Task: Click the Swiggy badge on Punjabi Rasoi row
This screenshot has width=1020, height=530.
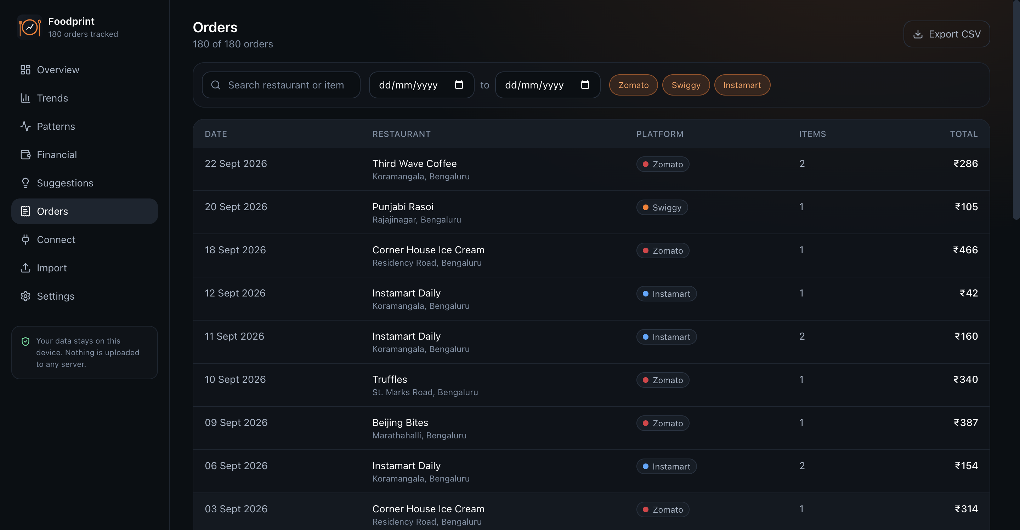Action: (x=662, y=208)
